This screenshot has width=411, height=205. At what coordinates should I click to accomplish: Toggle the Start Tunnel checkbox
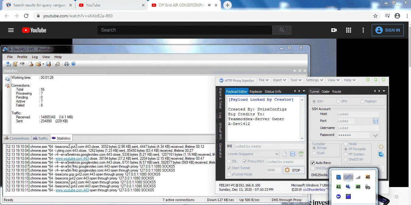pyautogui.click(x=229, y=168)
